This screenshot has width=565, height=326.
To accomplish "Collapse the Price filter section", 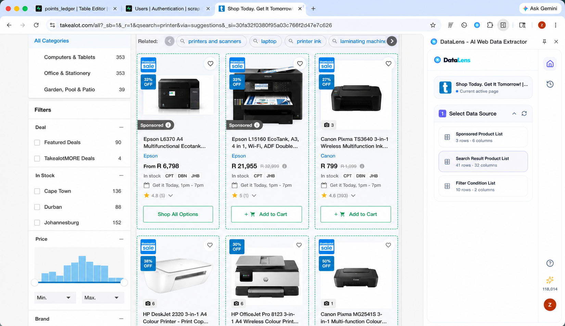I will point(121,239).
